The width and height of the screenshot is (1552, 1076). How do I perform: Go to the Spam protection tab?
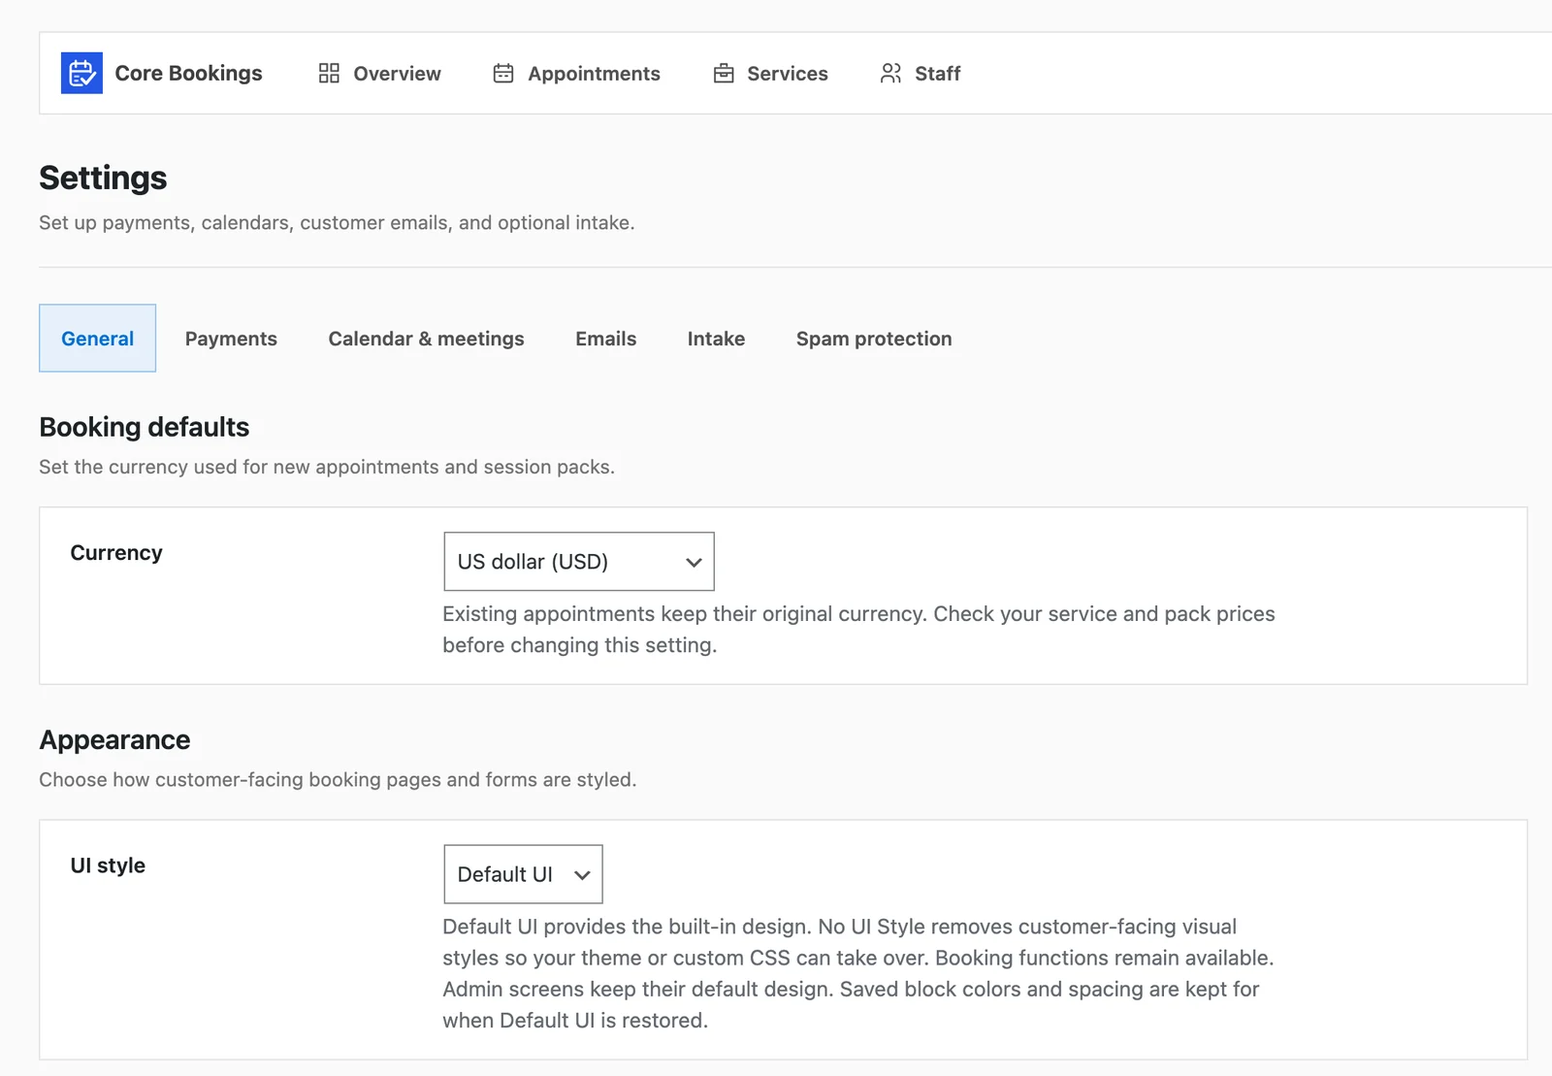click(874, 338)
